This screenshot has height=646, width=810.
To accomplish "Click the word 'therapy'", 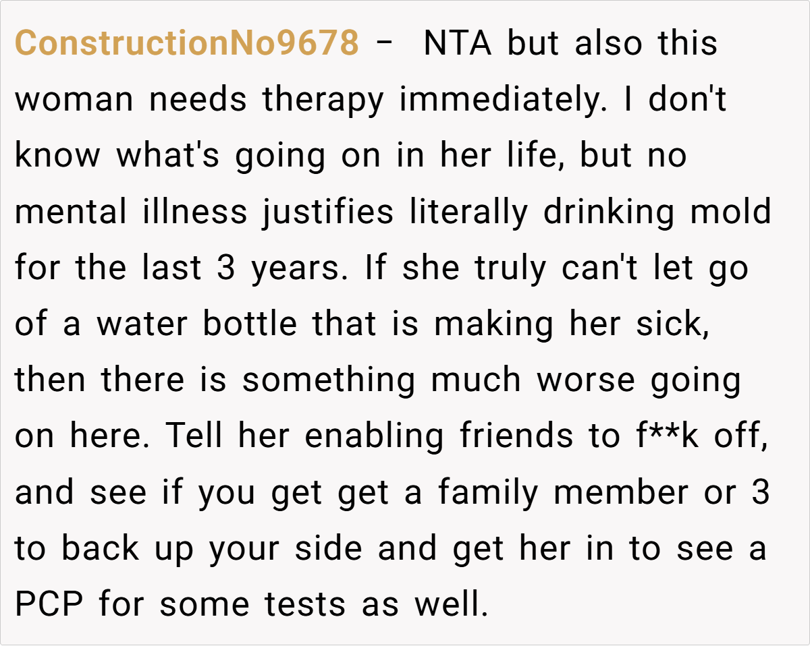I will pos(323,100).
